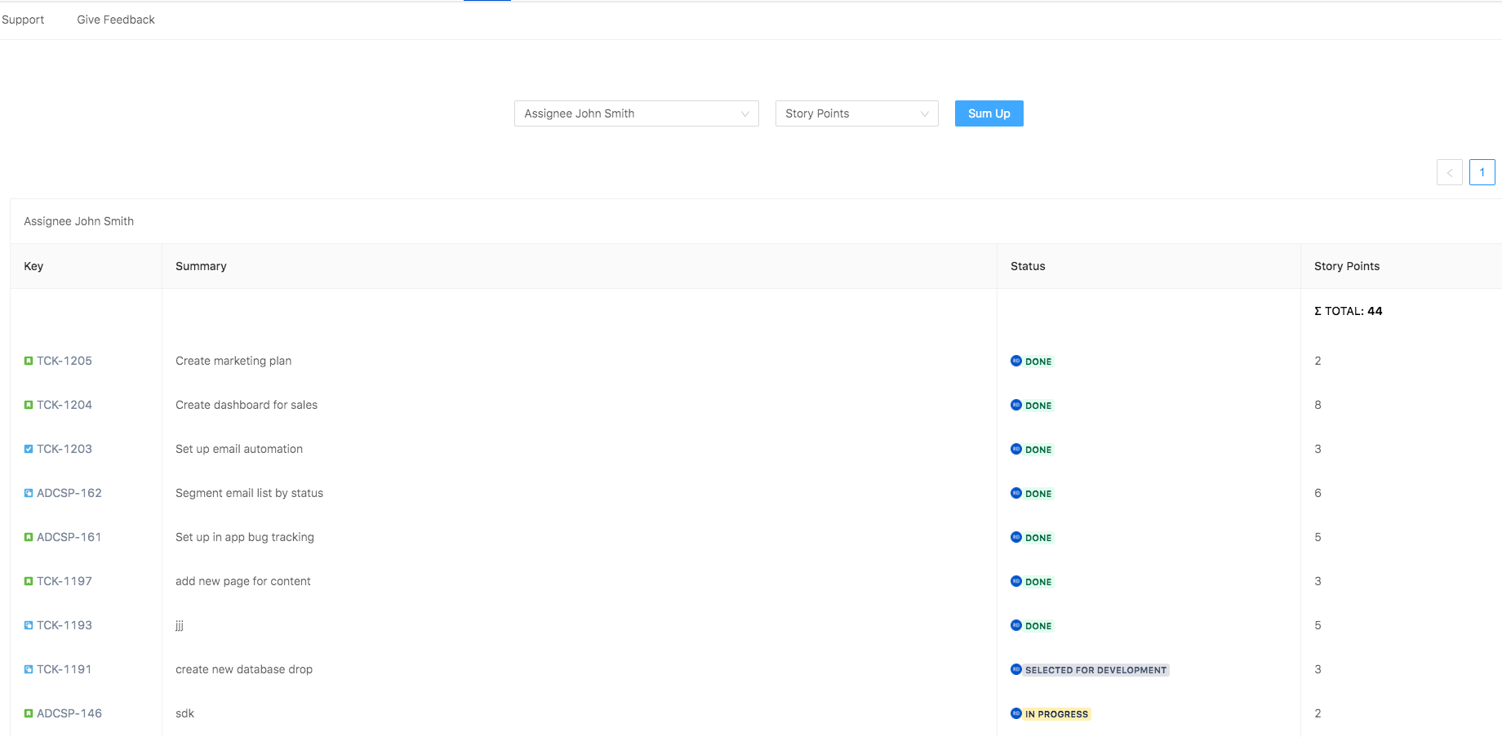
Task: Click summary 'Set up email automation'
Action: [239, 449]
